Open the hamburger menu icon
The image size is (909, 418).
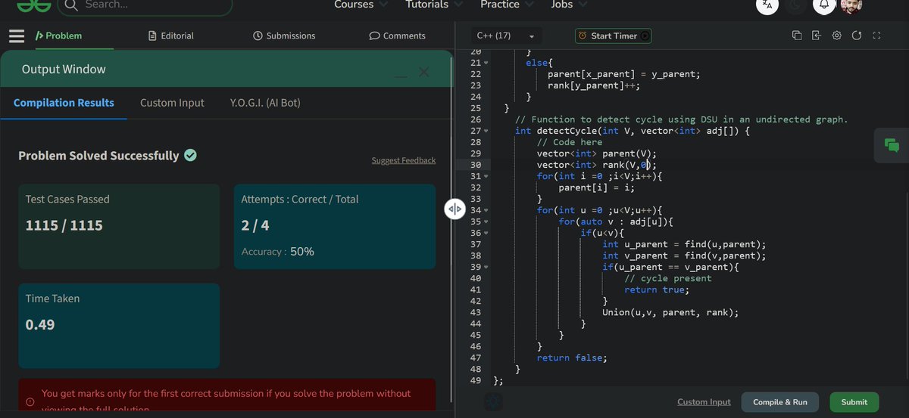tap(17, 36)
